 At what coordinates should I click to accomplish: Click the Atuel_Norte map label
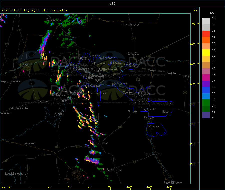(119, 84)
